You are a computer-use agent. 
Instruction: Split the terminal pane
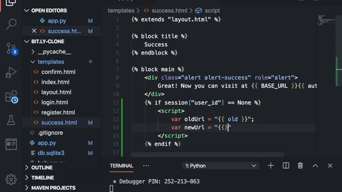(x=286, y=166)
